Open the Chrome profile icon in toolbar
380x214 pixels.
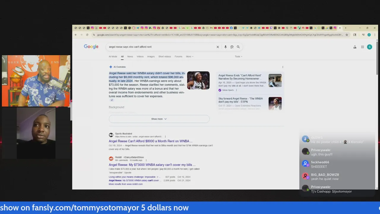coord(369,35)
